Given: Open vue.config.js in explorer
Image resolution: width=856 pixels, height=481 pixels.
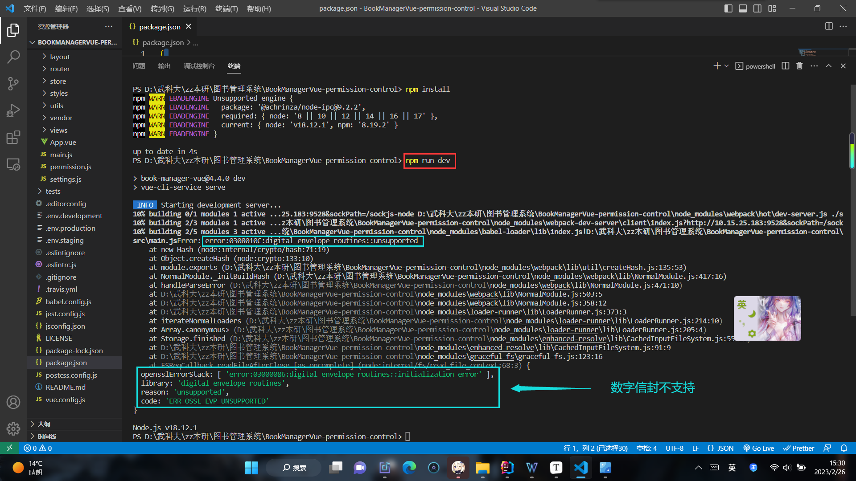Looking at the screenshot, I should click(x=65, y=399).
